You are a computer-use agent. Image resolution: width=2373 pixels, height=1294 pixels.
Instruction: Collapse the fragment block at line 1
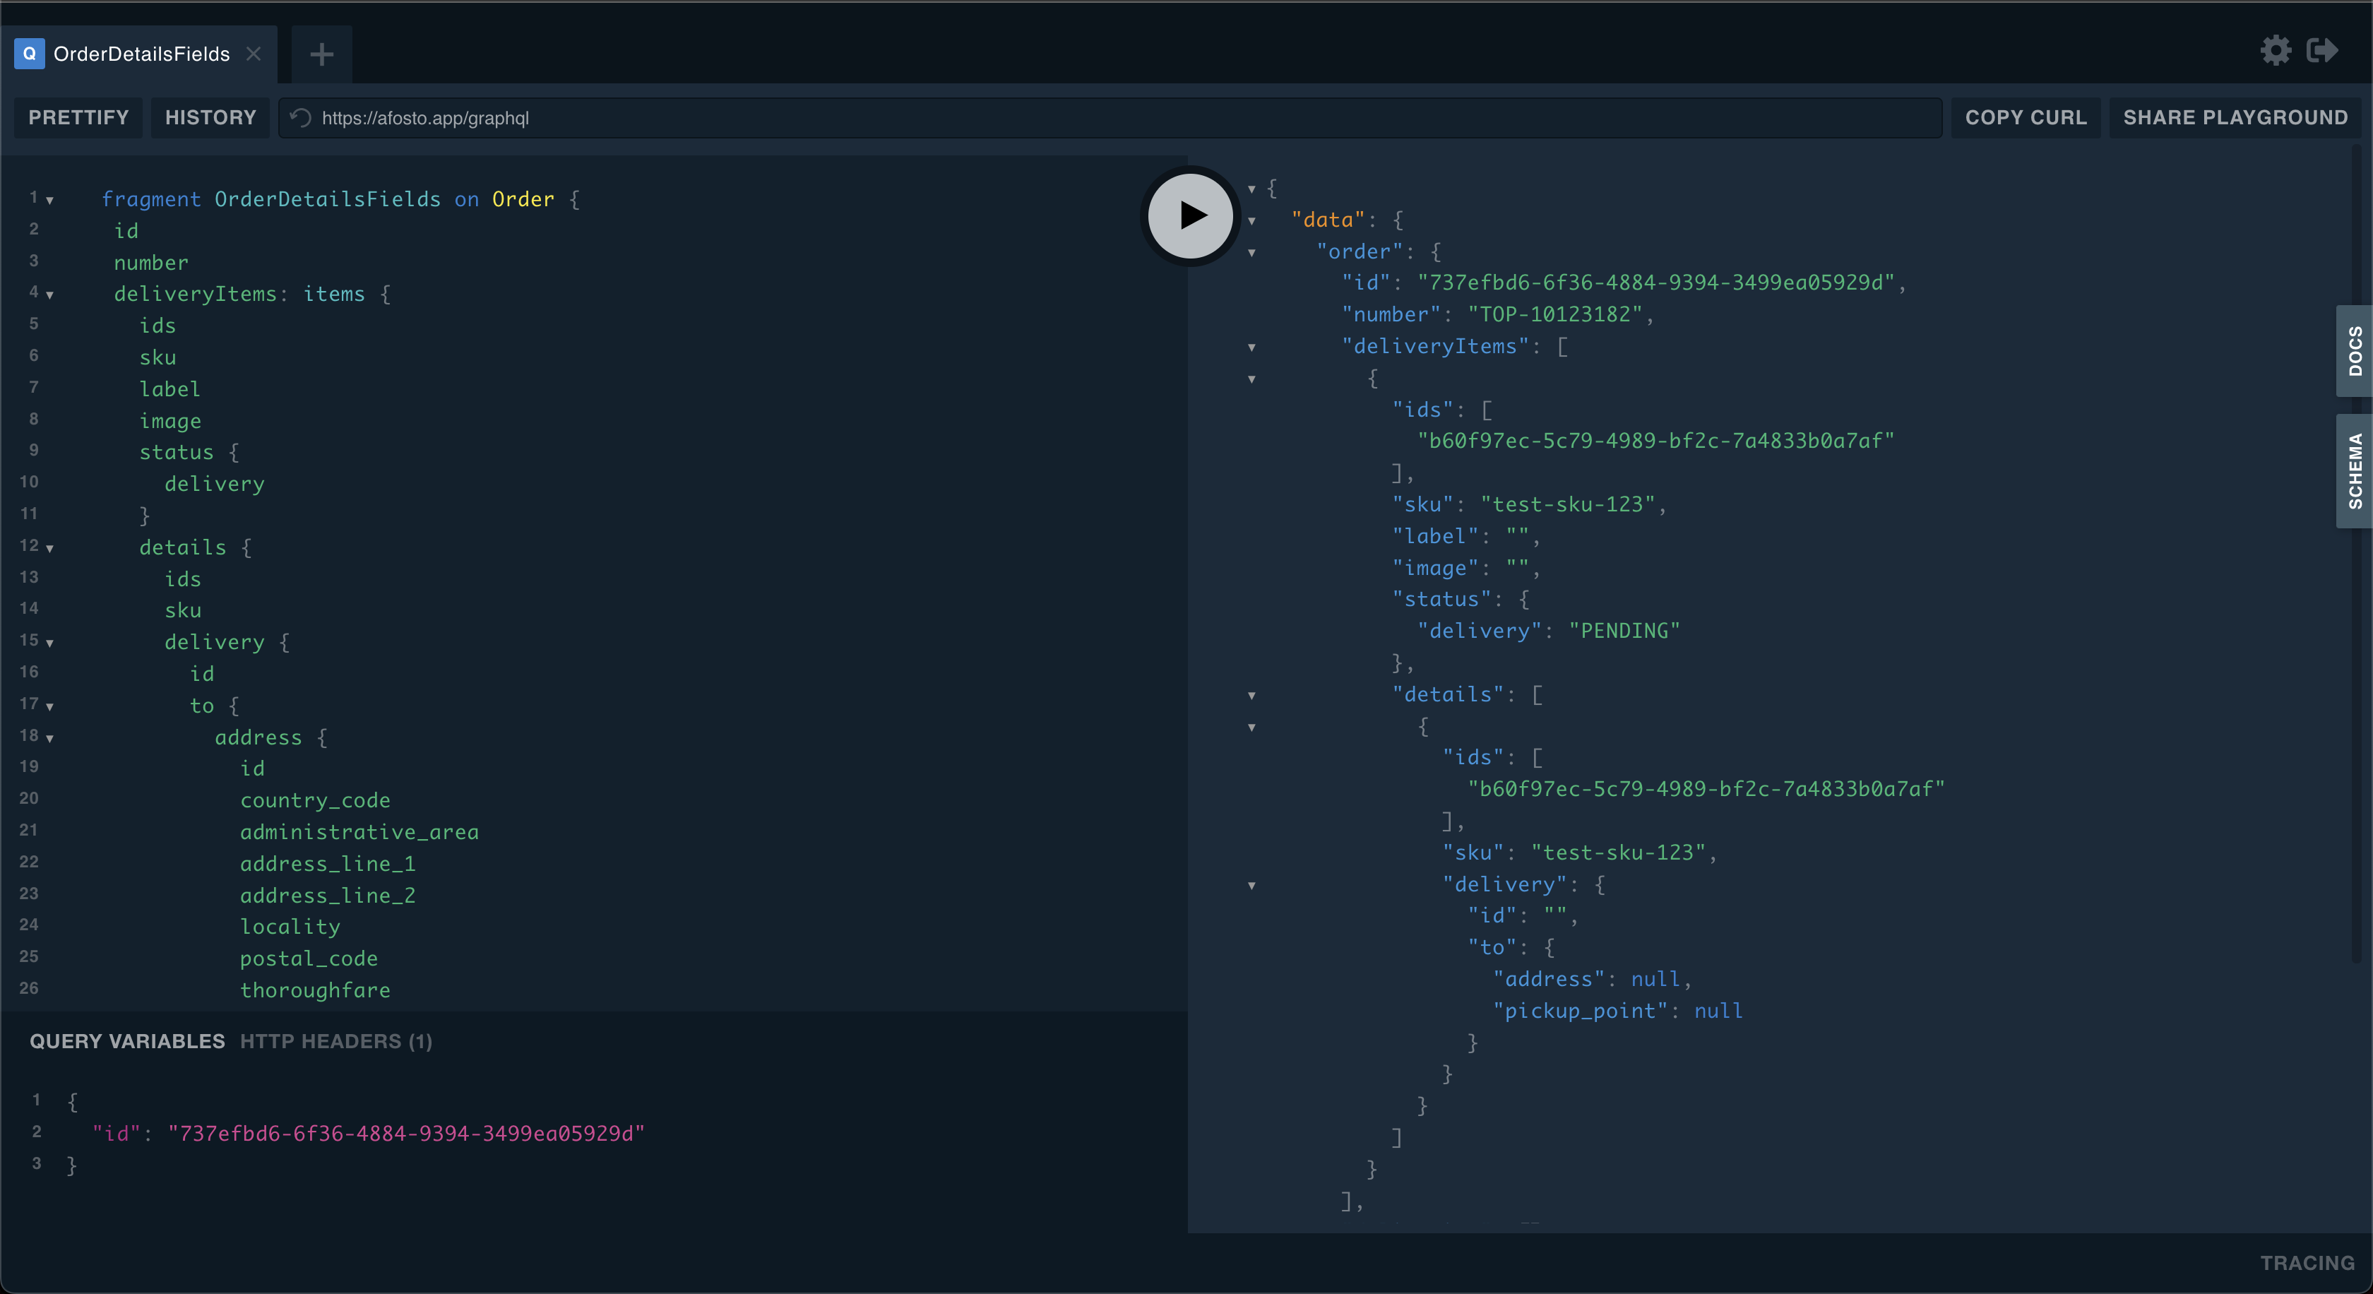tap(49, 200)
